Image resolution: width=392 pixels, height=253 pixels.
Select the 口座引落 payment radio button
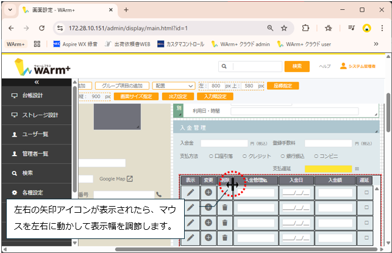coord(211,156)
